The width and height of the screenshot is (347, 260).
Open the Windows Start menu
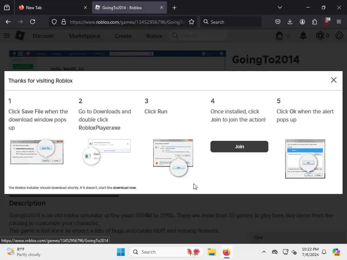tap(121, 252)
